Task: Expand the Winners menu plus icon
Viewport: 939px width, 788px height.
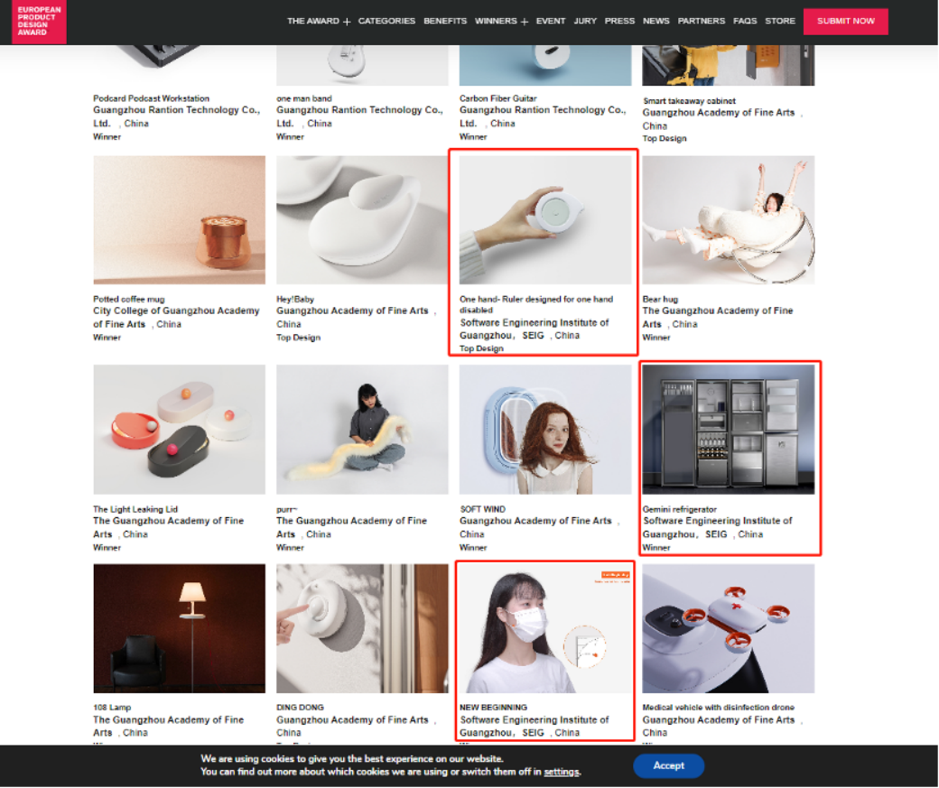Action: click(525, 22)
